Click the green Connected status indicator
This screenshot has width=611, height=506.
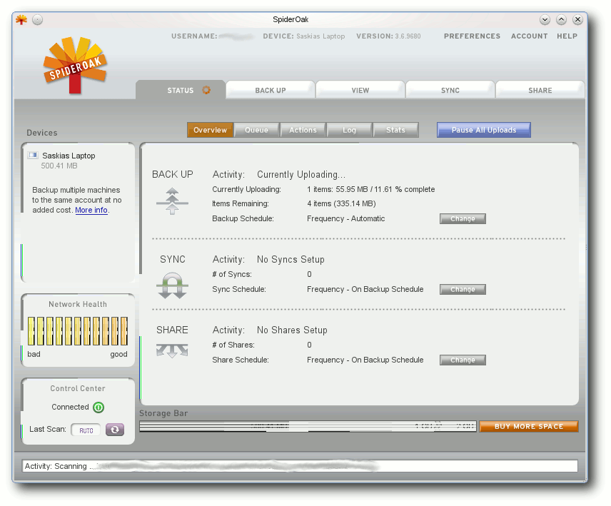tap(99, 408)
